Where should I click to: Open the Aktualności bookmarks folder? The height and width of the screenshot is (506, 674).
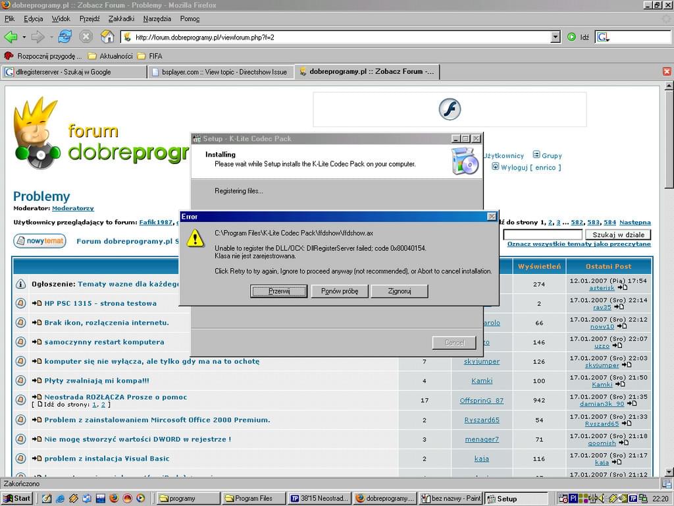(111, 56)
